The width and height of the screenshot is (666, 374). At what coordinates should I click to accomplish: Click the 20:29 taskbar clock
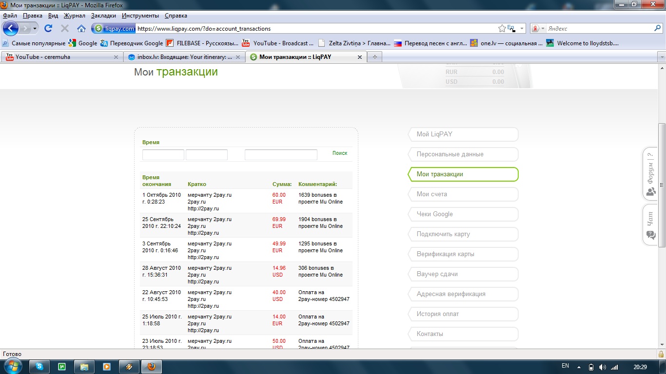click(x=640, y=367)
